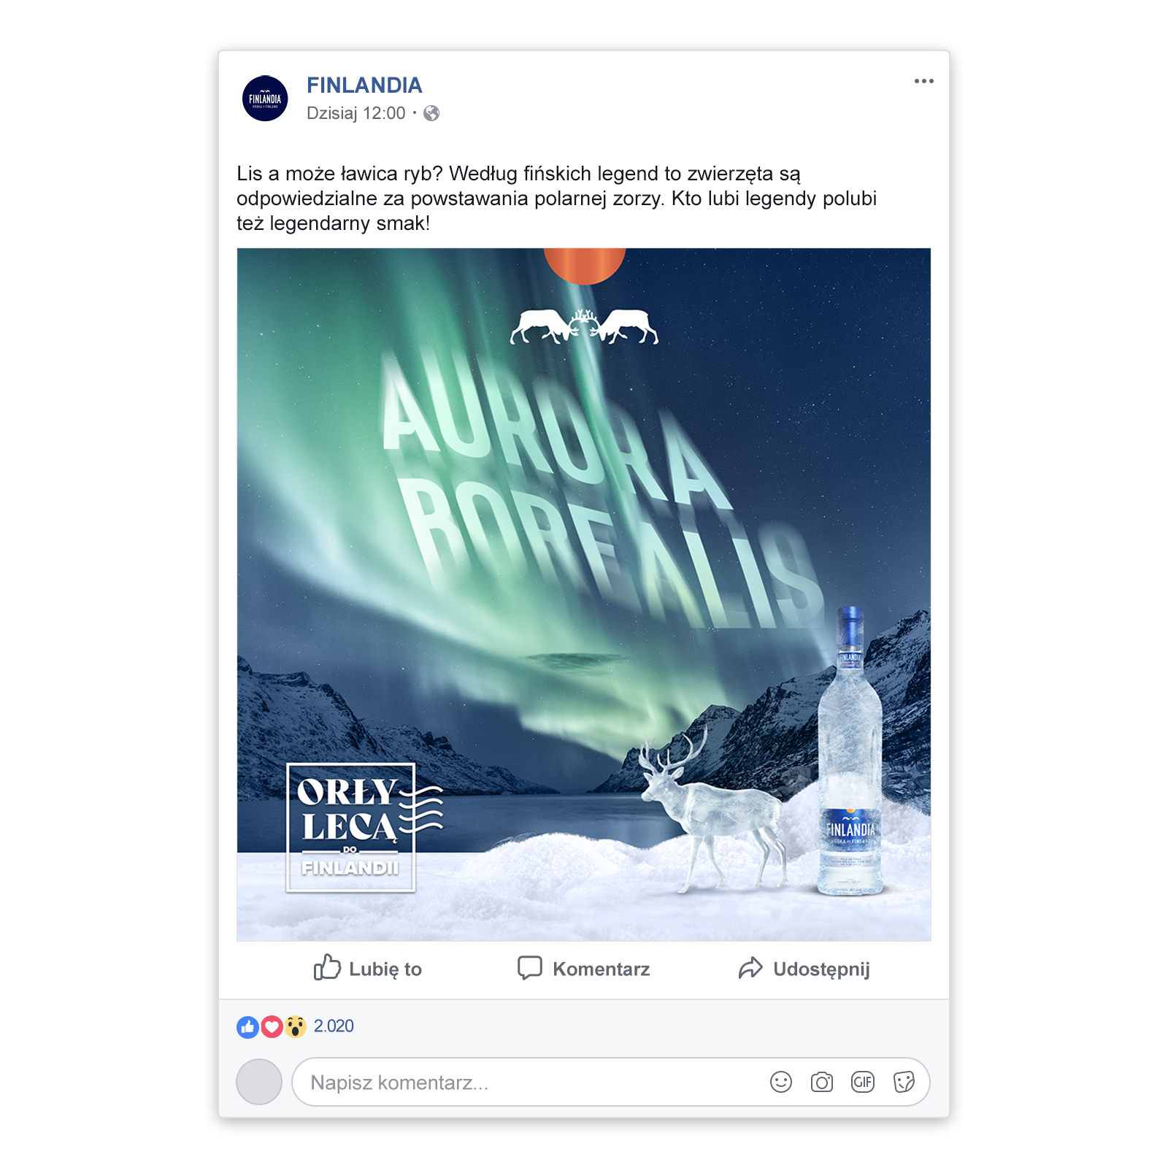Click the Dzisiaj 12:00 timestamp
Screen dimensions: 1168x1168
[356, 113]
